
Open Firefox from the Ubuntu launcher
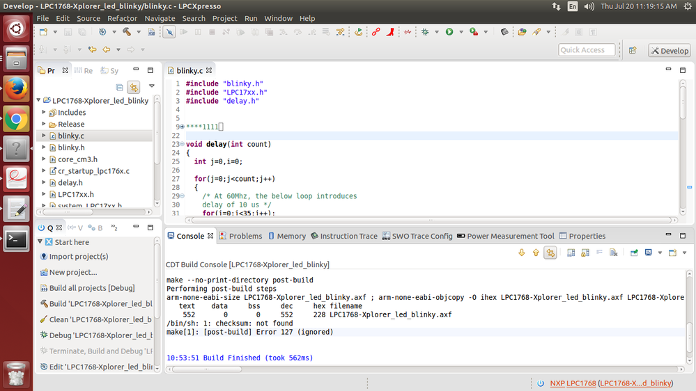(x=16, y=88)
